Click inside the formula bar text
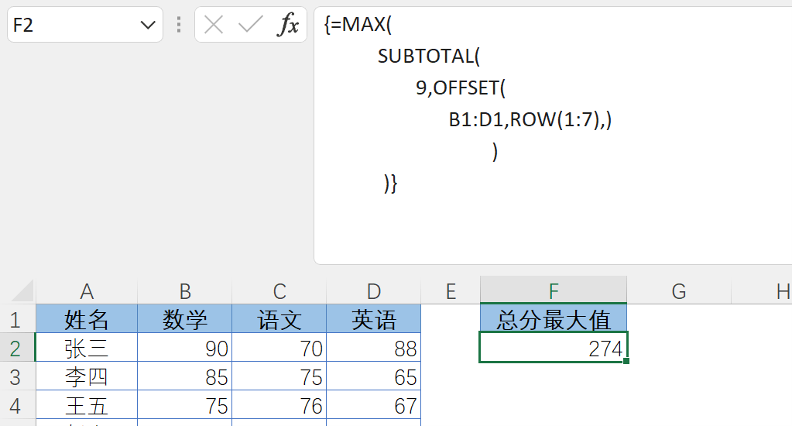This screenshot has height=426, width=792. [553, 136]
